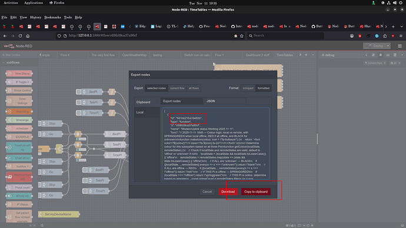Select 'OpenWeatherMap' workspace tab
This screenshot has height=228, width=406.
pyautogui.click(x=134, y=55)
